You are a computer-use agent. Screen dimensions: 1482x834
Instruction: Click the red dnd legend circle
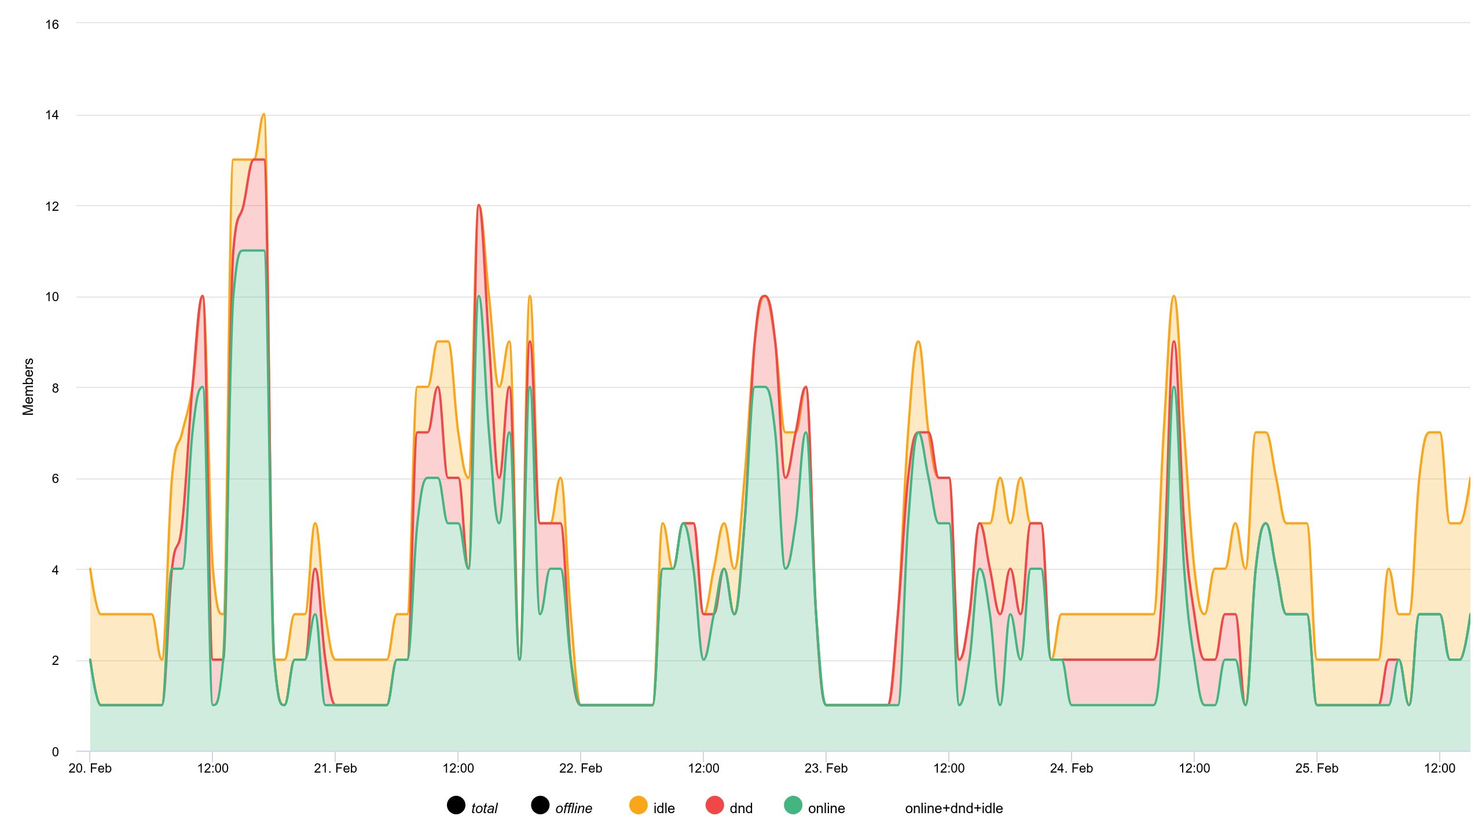(x=715, y=805)
